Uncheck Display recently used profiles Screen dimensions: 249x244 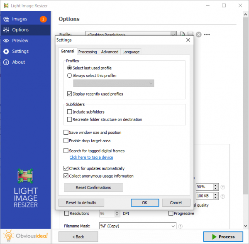pos(69,94)
